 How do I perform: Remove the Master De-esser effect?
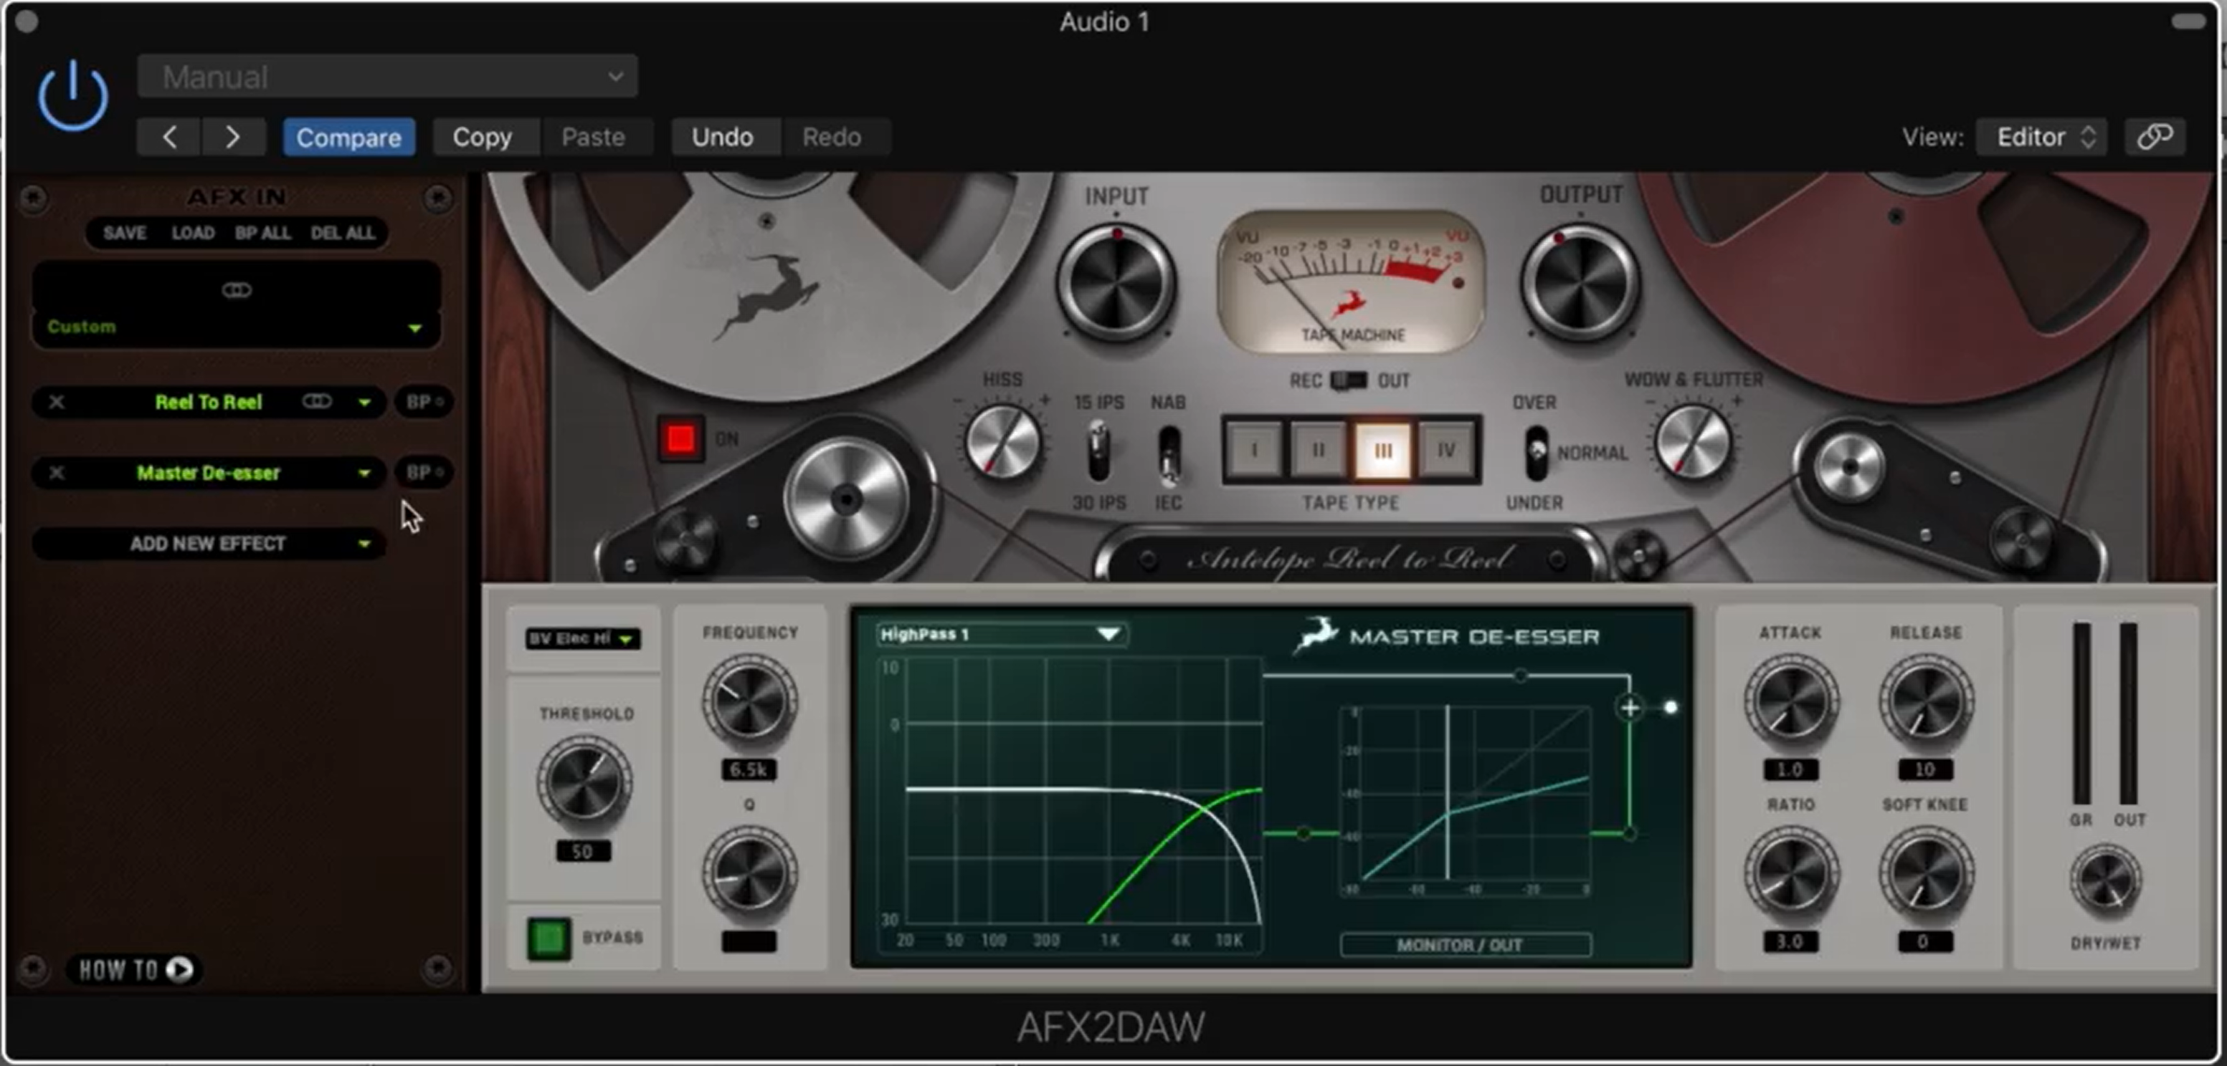56,473
